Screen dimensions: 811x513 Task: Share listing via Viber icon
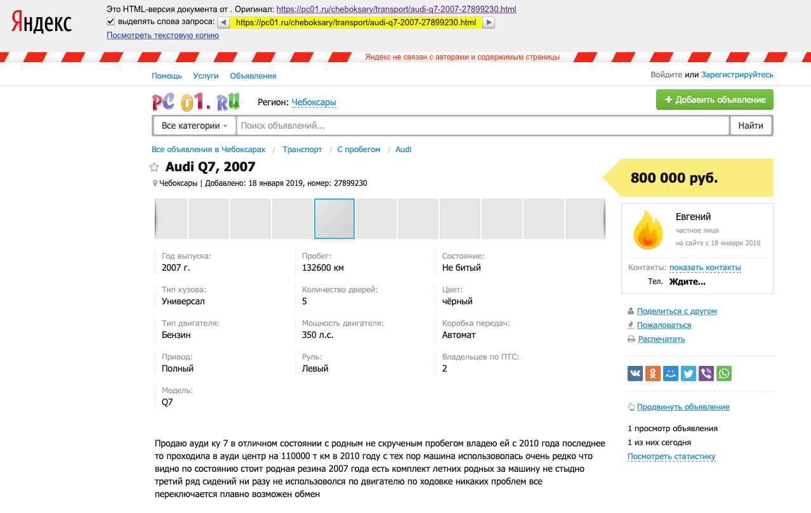tap(706, 373)
